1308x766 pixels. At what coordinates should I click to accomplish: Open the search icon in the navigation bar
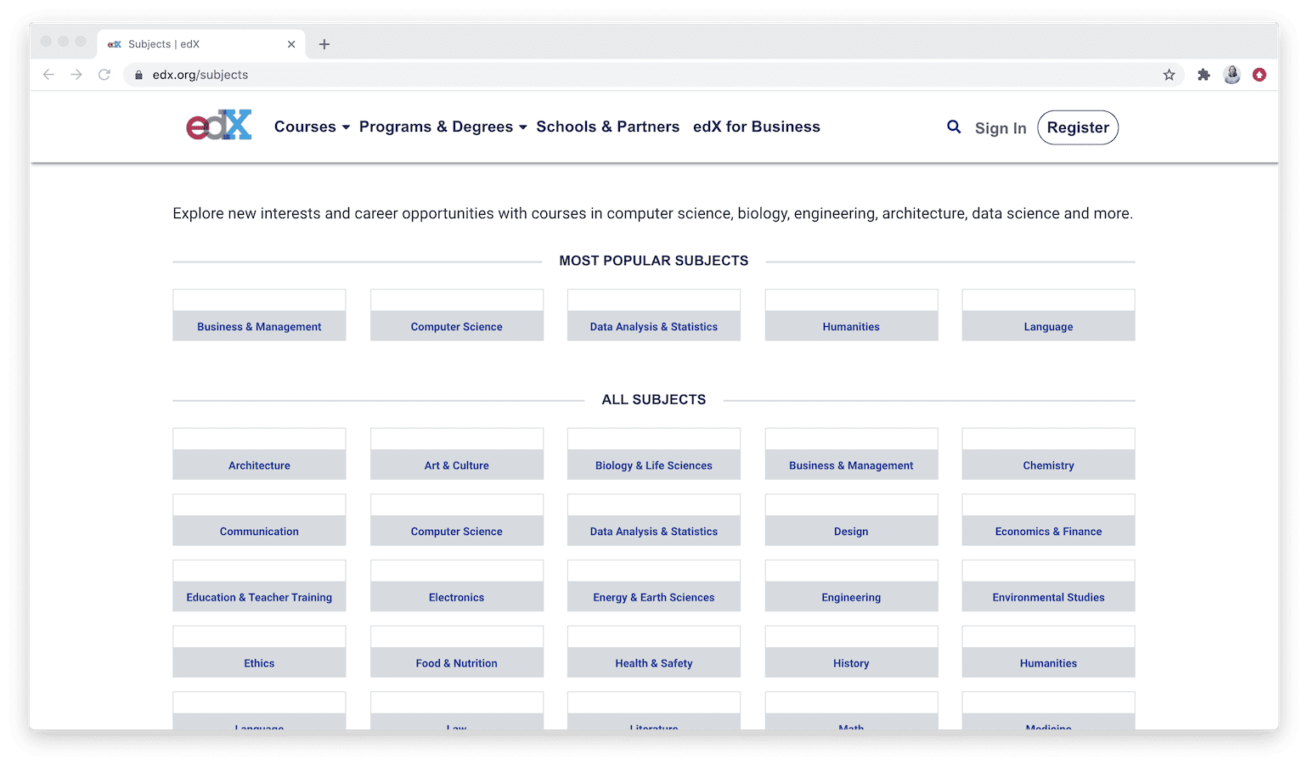click(x=953, y=127)
